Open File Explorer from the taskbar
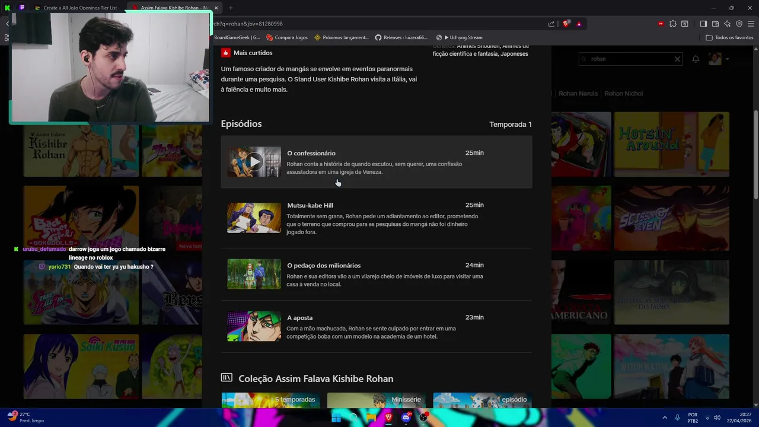Viewport: 759px width, 427px height. [371, 418]
